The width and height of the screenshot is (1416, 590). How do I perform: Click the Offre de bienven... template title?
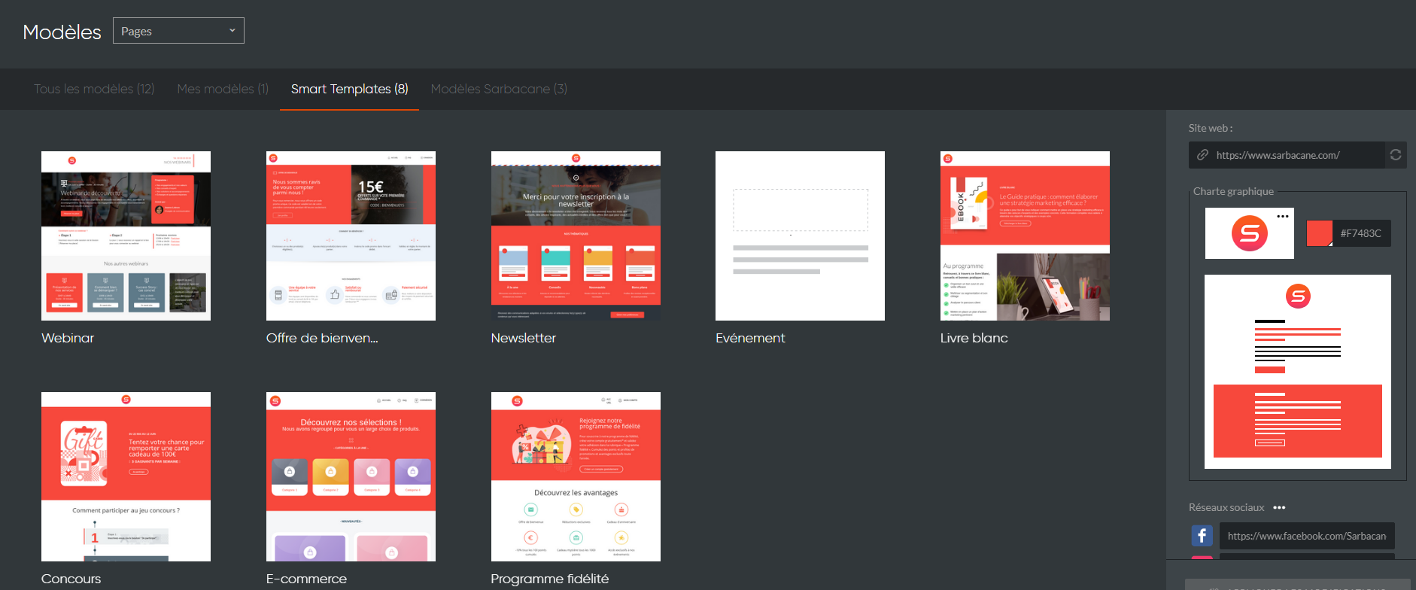322,338
